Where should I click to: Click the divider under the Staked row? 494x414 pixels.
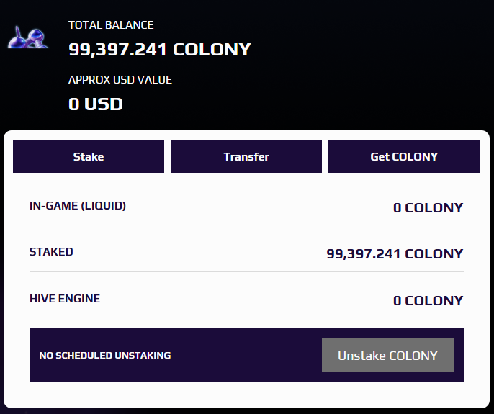coord(246,271)
